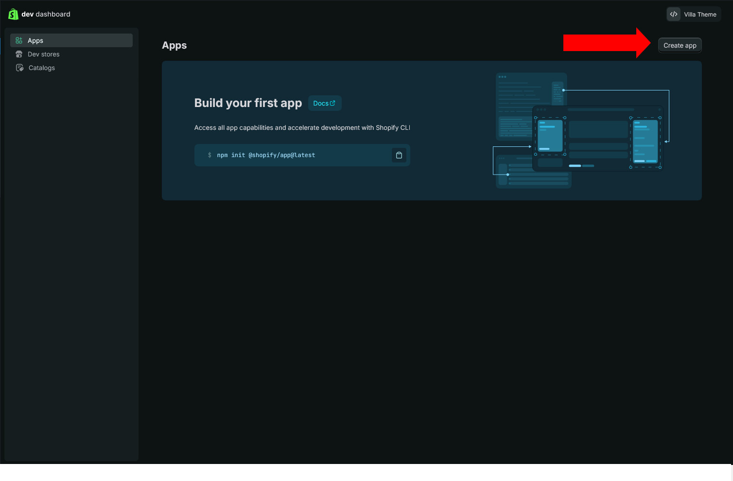Click the Shopify bag logo
The image size is (733, 481).
13,14
